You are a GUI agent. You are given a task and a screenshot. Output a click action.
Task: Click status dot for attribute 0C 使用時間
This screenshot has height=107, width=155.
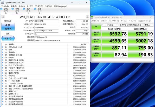click(3, 76)
